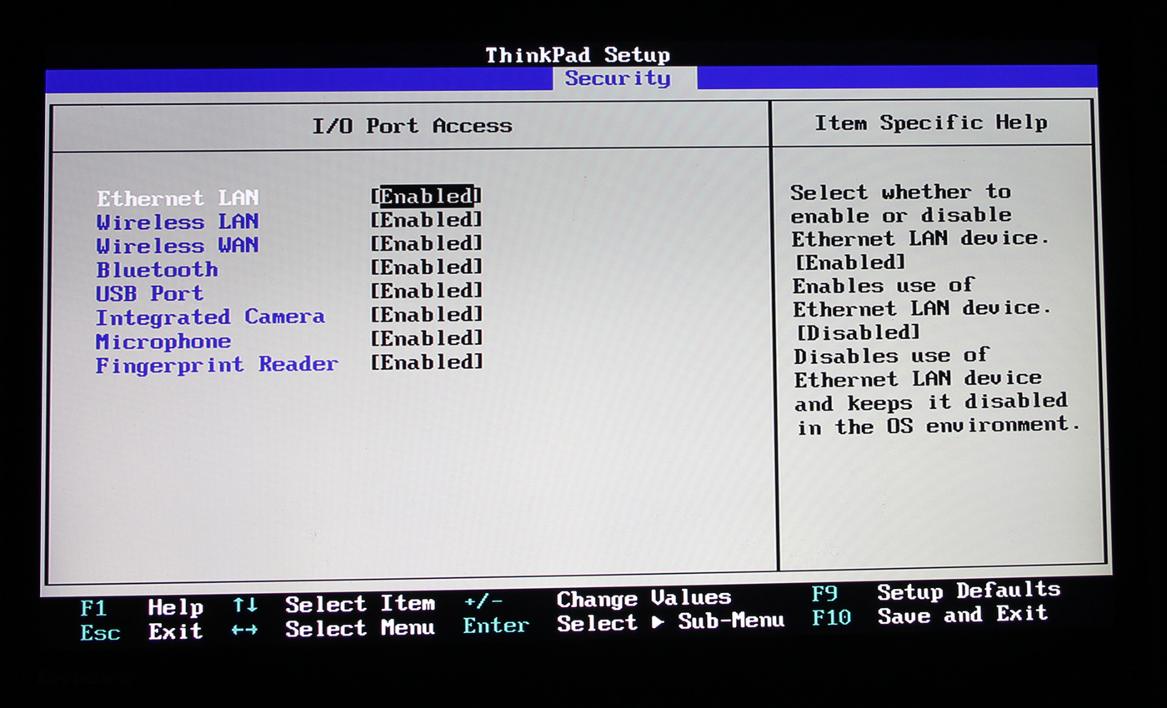
Task: Toggle the Microphone Enabled value
Action: 426,339
